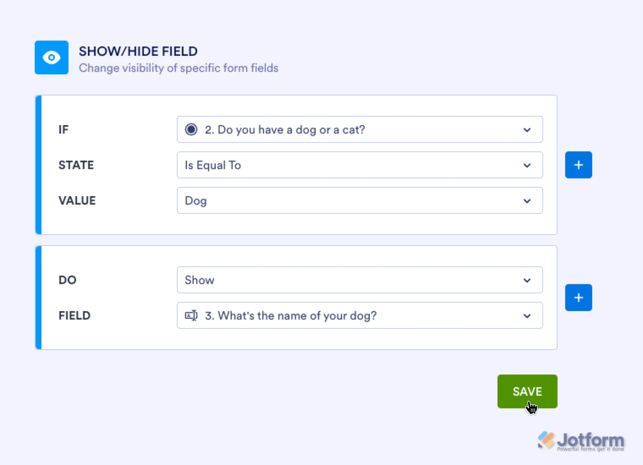Click the chevron icon on the VALUE dropdown
This screenshot has width=643, height=465.
(x=527, y=201)
